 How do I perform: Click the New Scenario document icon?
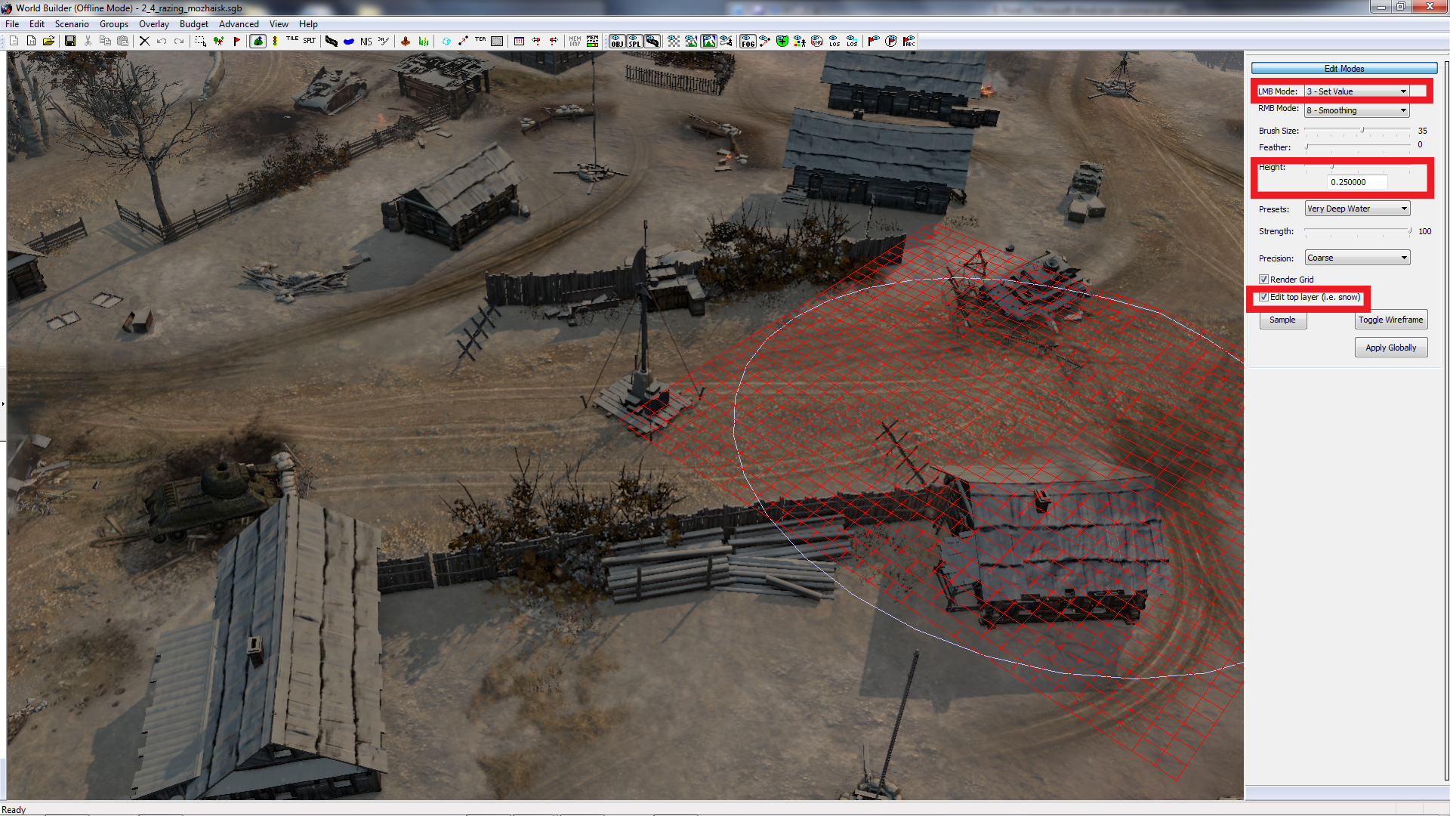pos(14,41)
